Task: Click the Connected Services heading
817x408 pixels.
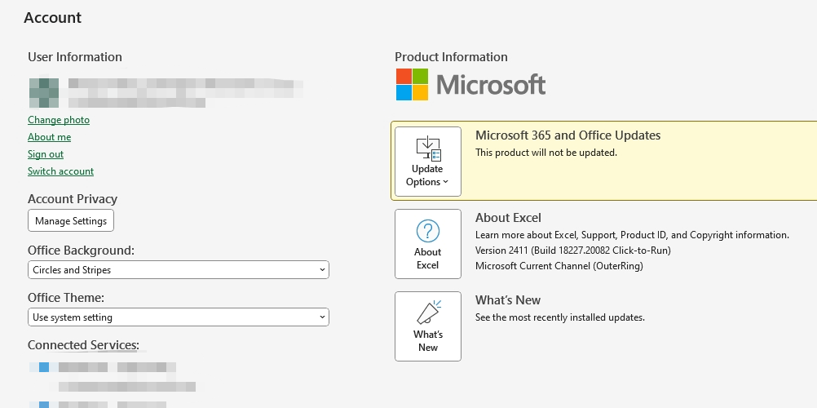Action: (x=83, y=345)
